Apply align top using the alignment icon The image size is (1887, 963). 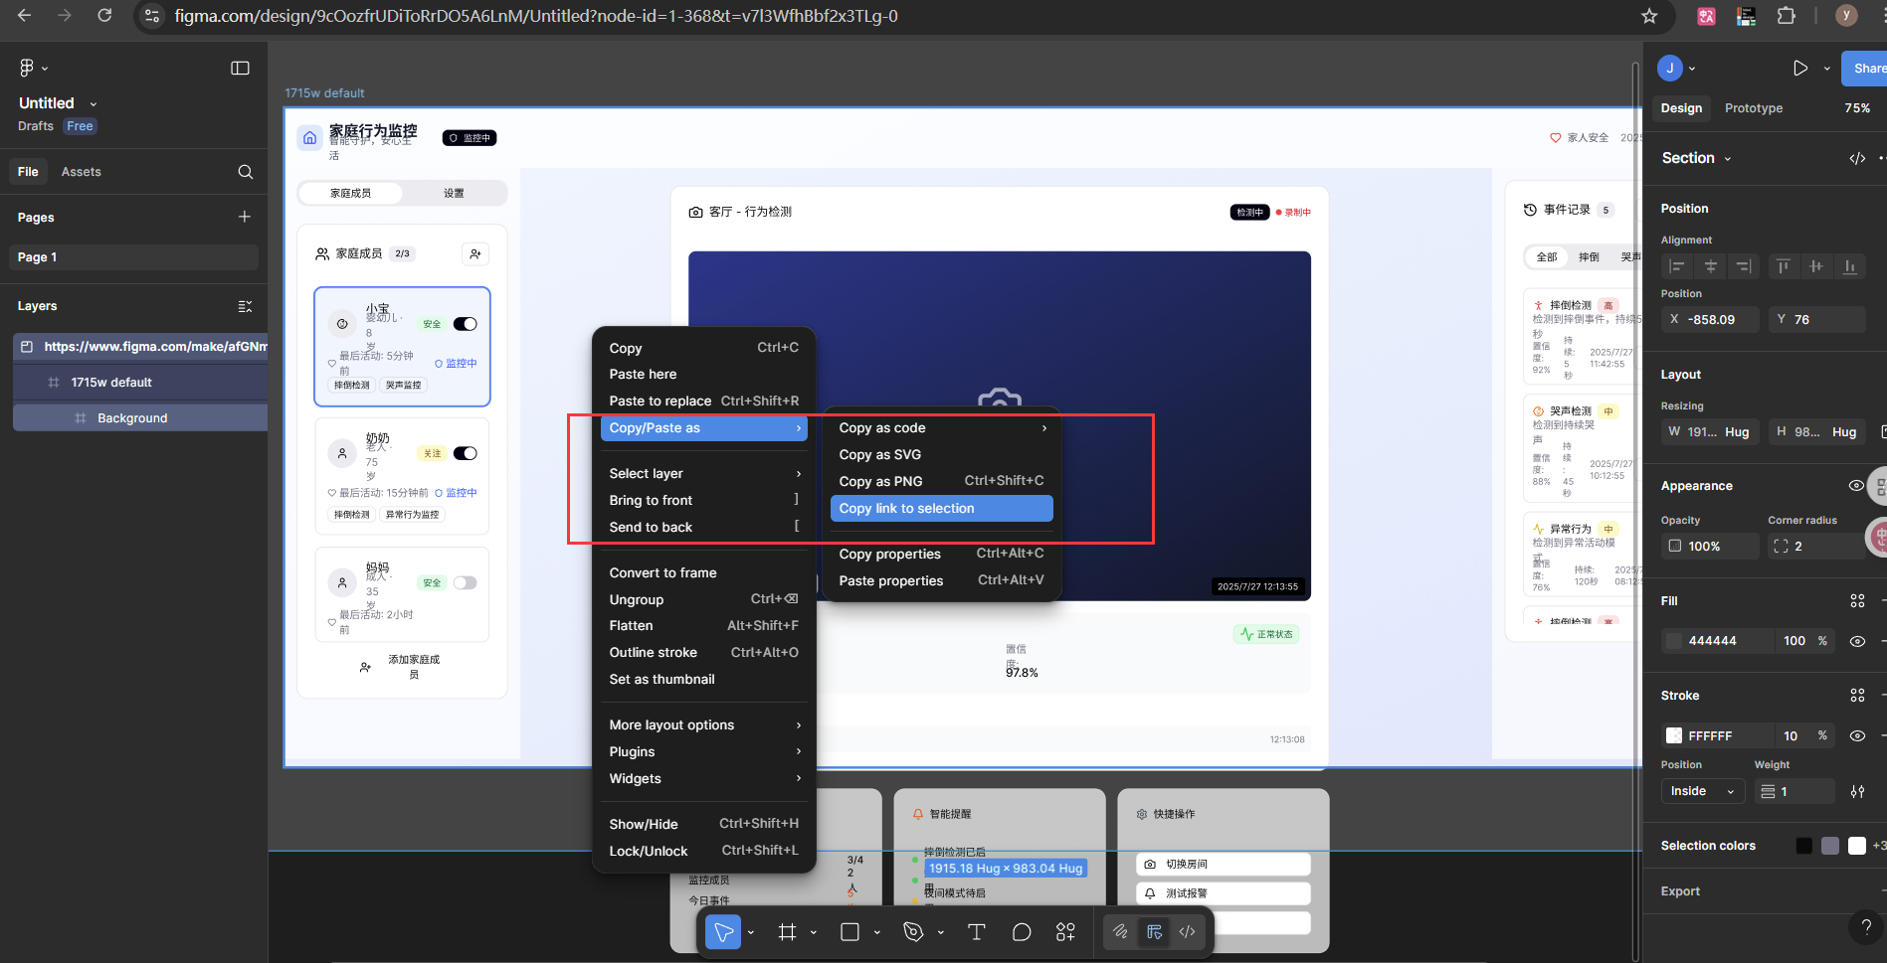coord(1782,266)
